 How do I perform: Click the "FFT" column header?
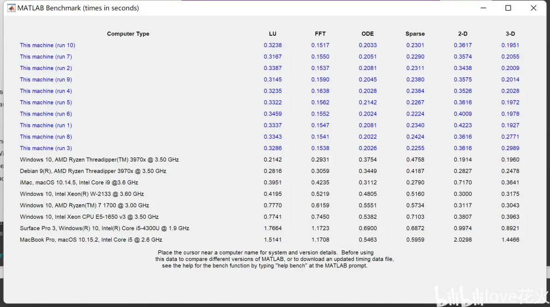click(320, 34)
